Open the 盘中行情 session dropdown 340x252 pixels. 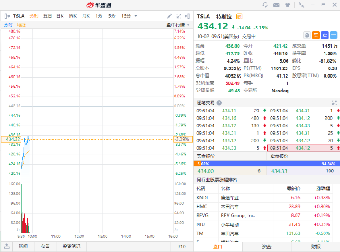pyautogui.click(x=178, y=25)
